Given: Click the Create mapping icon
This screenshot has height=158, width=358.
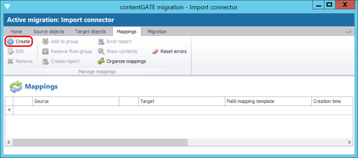Looking at the screenshot, I should point(10,42).
